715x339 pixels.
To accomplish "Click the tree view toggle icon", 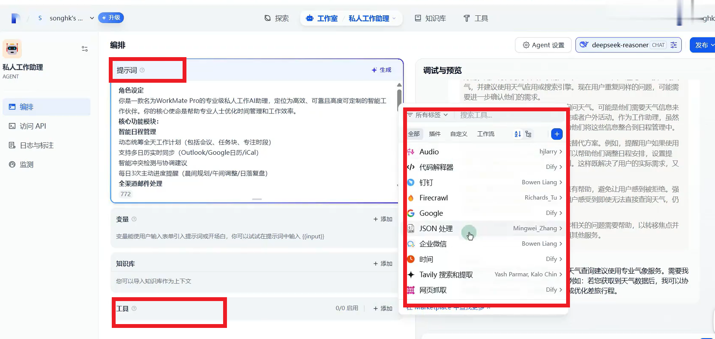I will tap(529, 134).
